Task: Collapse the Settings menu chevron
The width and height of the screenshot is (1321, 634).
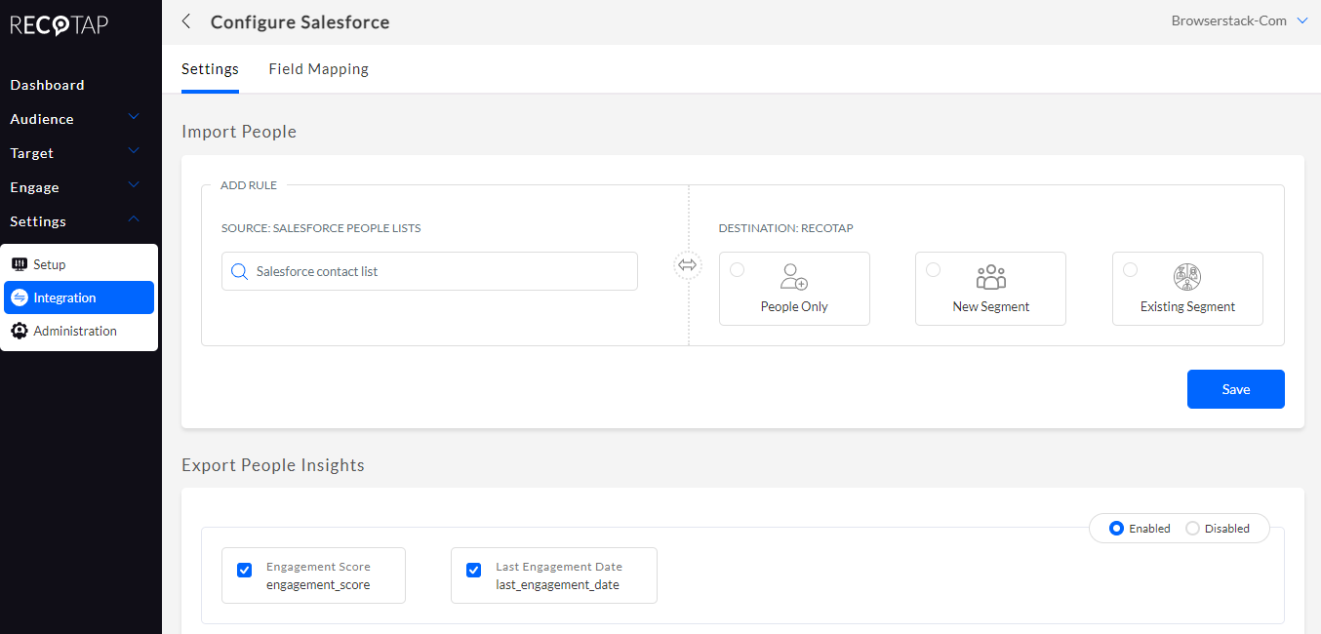Action: pyautogui.click(x=134, y=220)
